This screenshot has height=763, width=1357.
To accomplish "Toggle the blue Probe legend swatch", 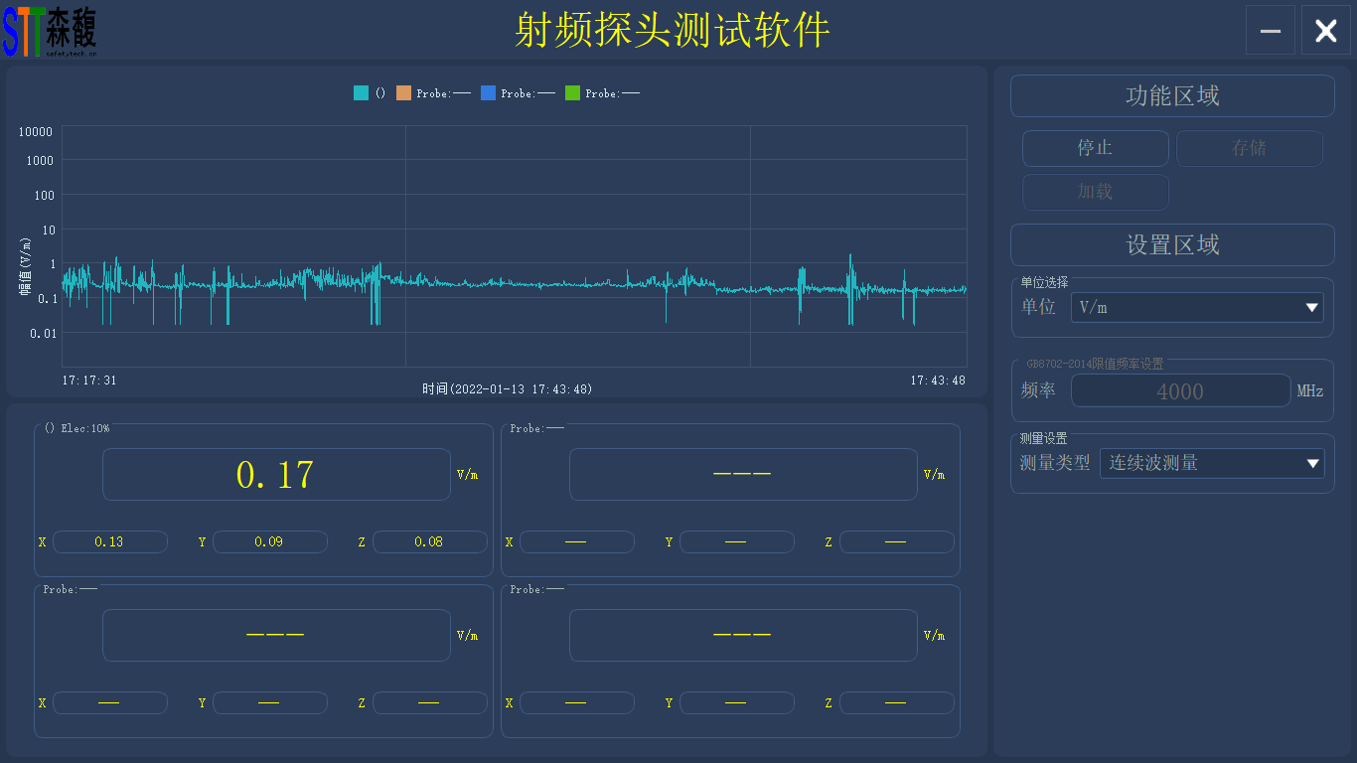I will (x=489, y=93).
